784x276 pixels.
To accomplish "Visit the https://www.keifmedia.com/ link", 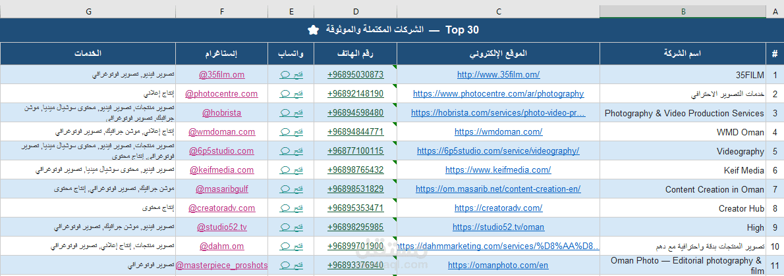I will 499,170.
